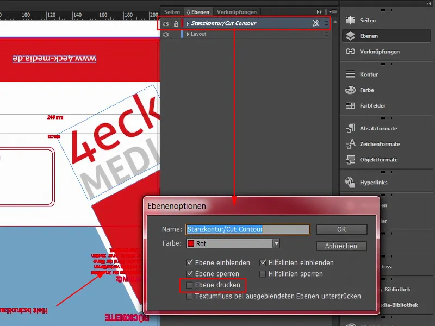Enable Textumfluss bei ausgeblendeten Ebenen unterdrücken
The width and height of the screenshot is (435, 326).
[189, 296]
